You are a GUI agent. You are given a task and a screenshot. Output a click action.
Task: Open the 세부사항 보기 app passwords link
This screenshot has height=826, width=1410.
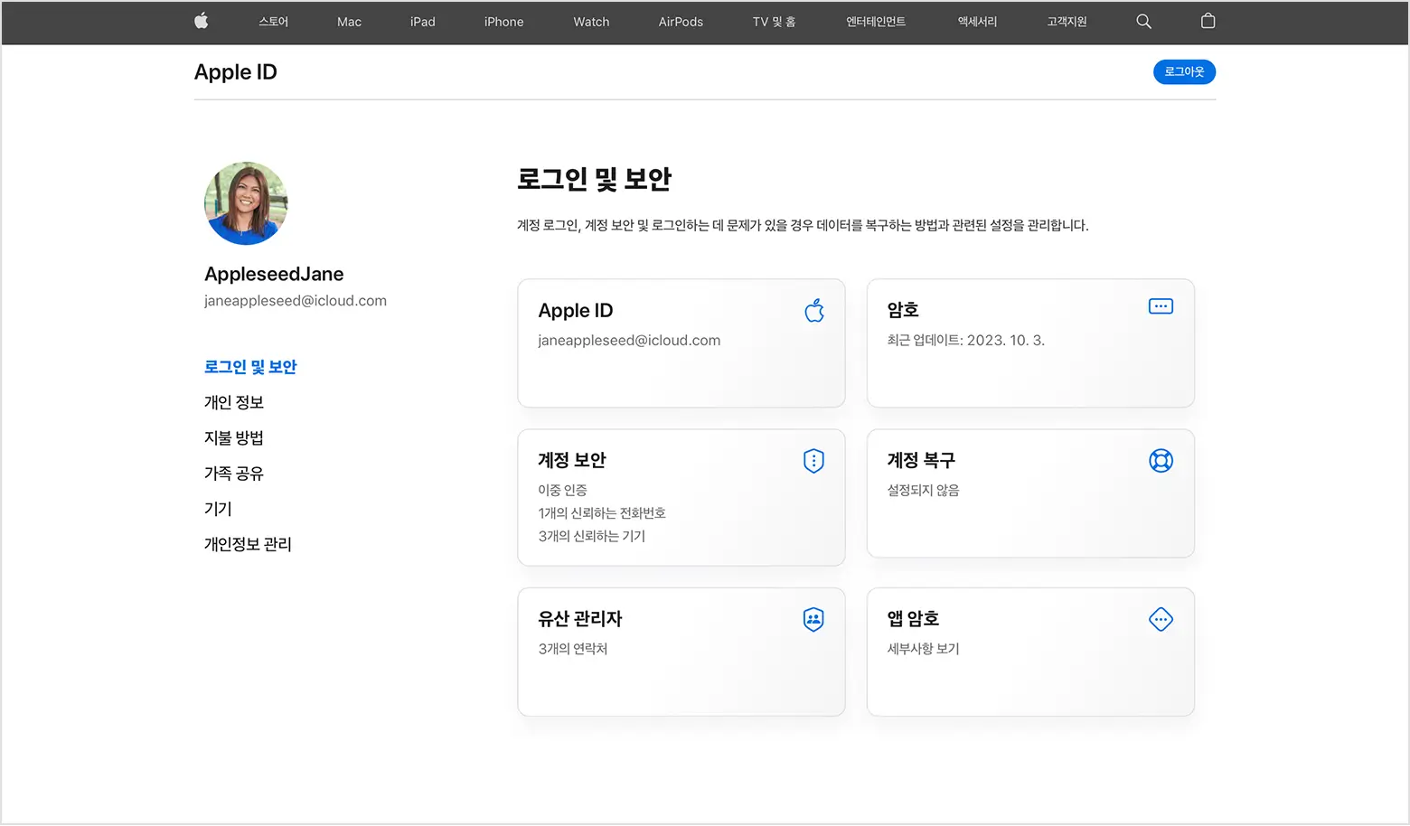(923, 649)
